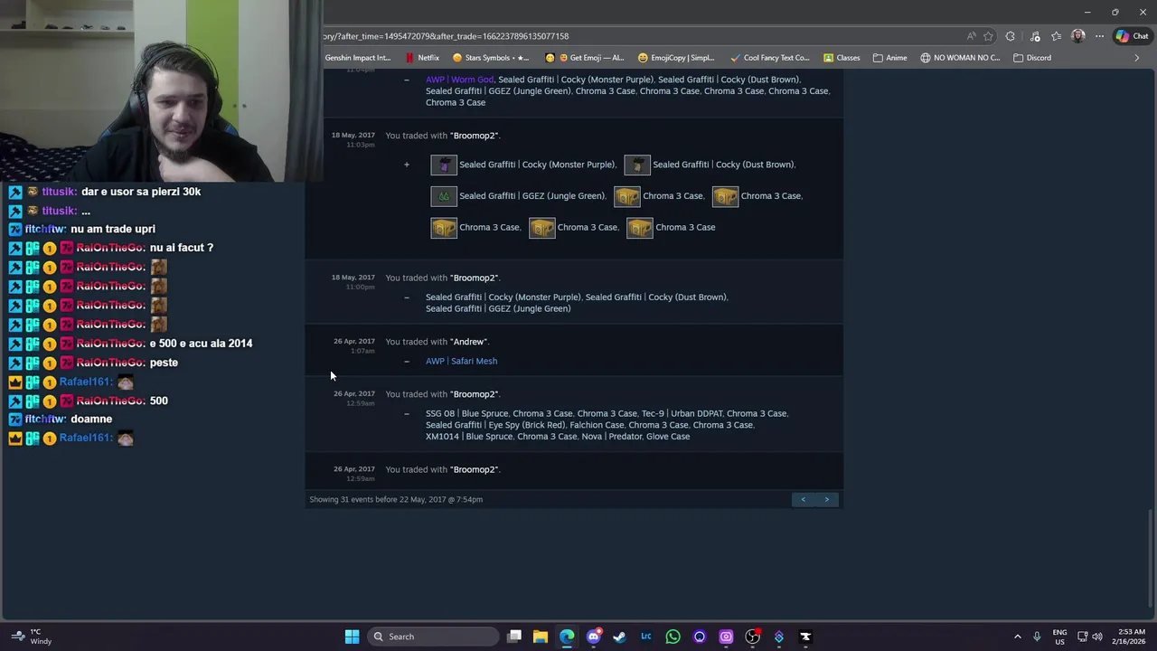The image size is (1157, 651).
Task: Open WhatsApp from taskbar
Action: pos(673,637)
